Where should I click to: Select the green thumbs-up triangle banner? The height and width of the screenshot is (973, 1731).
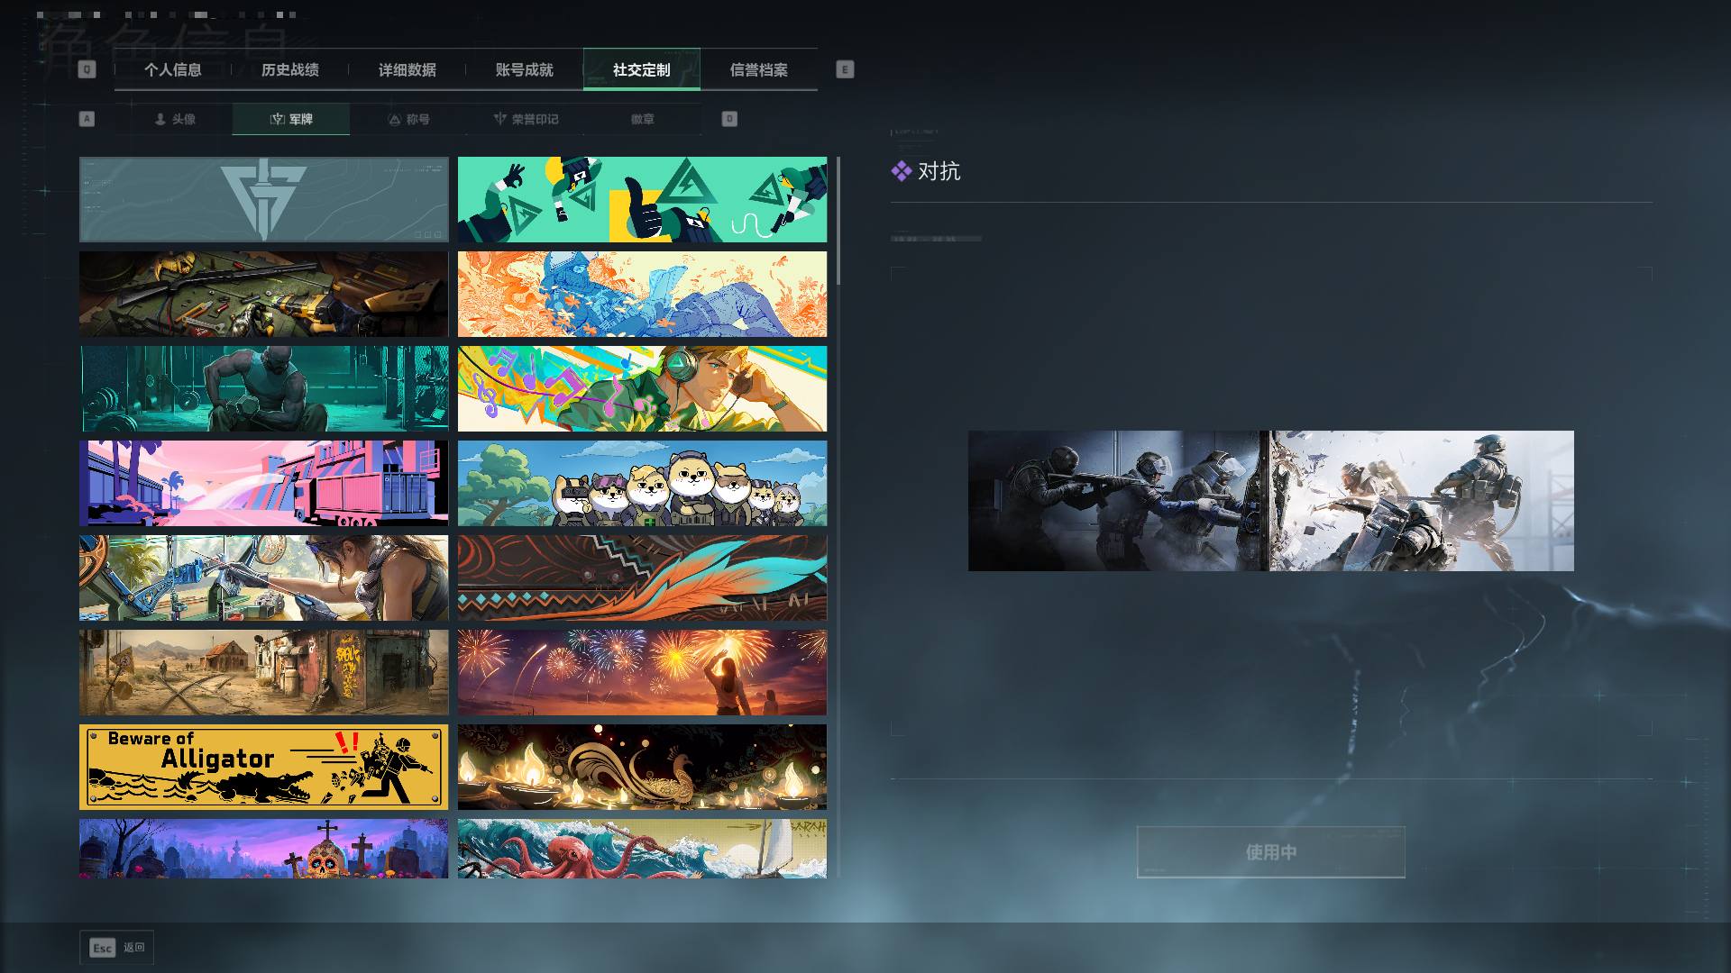pyautogui.click(x=642, y=200)
